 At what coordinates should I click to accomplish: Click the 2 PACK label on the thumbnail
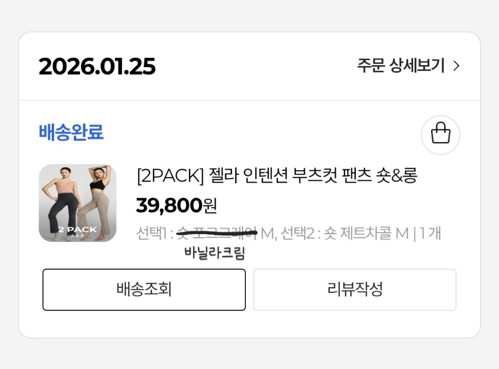pos(77,230)
